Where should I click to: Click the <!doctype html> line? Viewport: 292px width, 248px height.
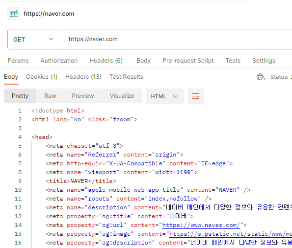[58, 111]
